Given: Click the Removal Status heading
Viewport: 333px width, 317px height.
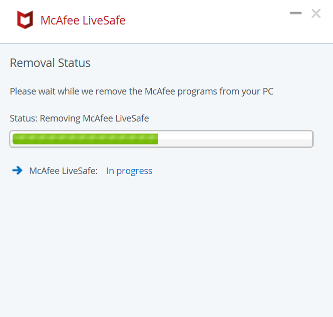Looking at the screenshot, I should click(x=50, y=63).
